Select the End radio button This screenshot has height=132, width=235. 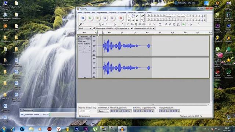pos(134,107)
